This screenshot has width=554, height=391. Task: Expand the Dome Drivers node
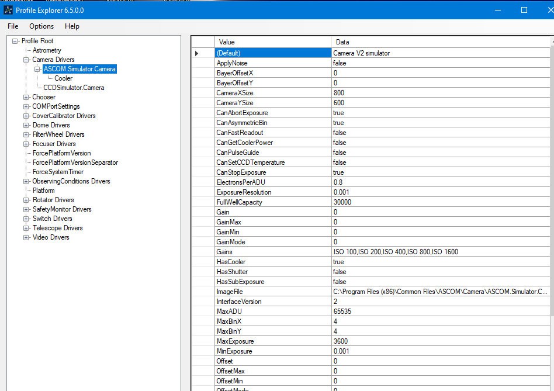[x=26, y=126]
